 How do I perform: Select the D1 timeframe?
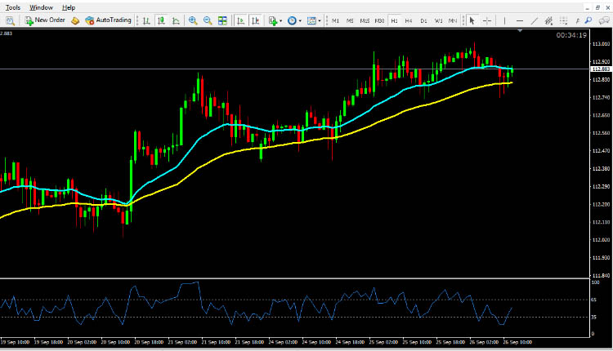(423, 20)
